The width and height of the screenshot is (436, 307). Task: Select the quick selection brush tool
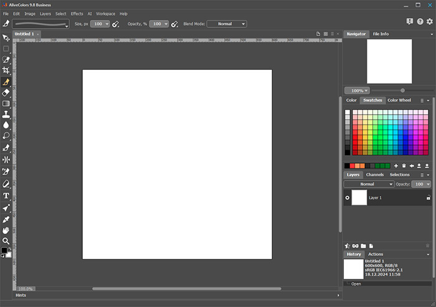point(6,60)
